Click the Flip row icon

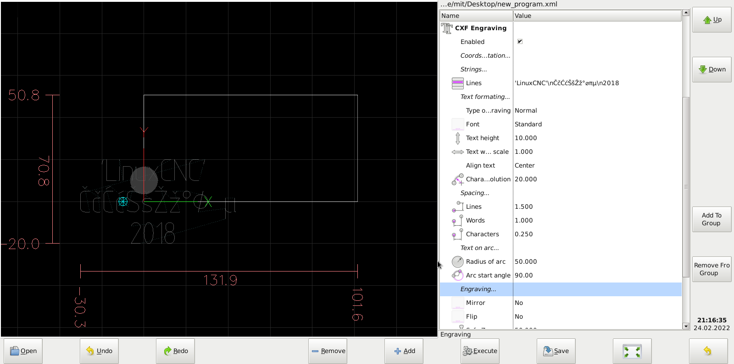pos(457,316)
